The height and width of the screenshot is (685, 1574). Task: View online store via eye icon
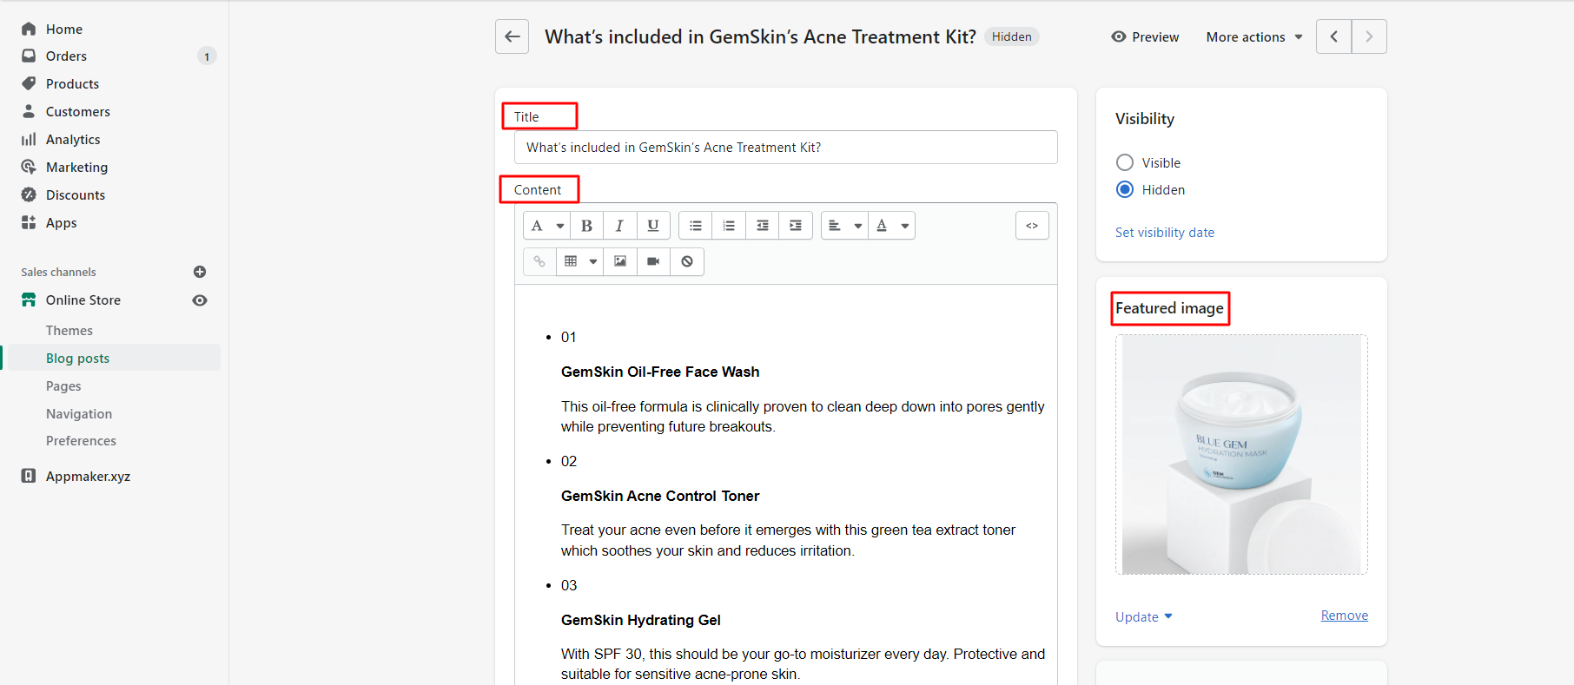click(200, 300)
